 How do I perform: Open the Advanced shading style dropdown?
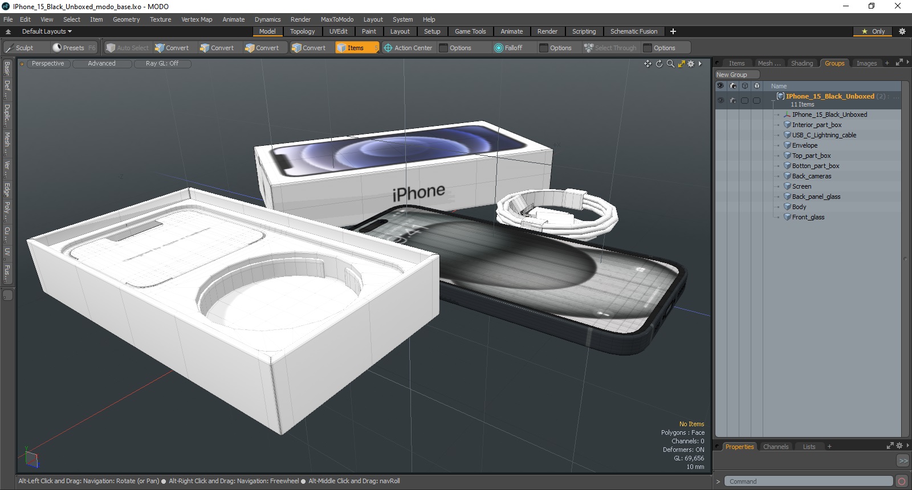(101, 64)
